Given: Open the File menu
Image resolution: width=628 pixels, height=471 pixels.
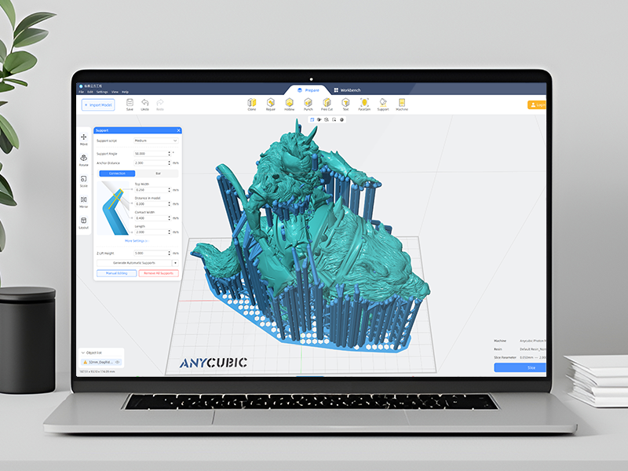Looking at the screenshot, I should click(x=82, y=92).
